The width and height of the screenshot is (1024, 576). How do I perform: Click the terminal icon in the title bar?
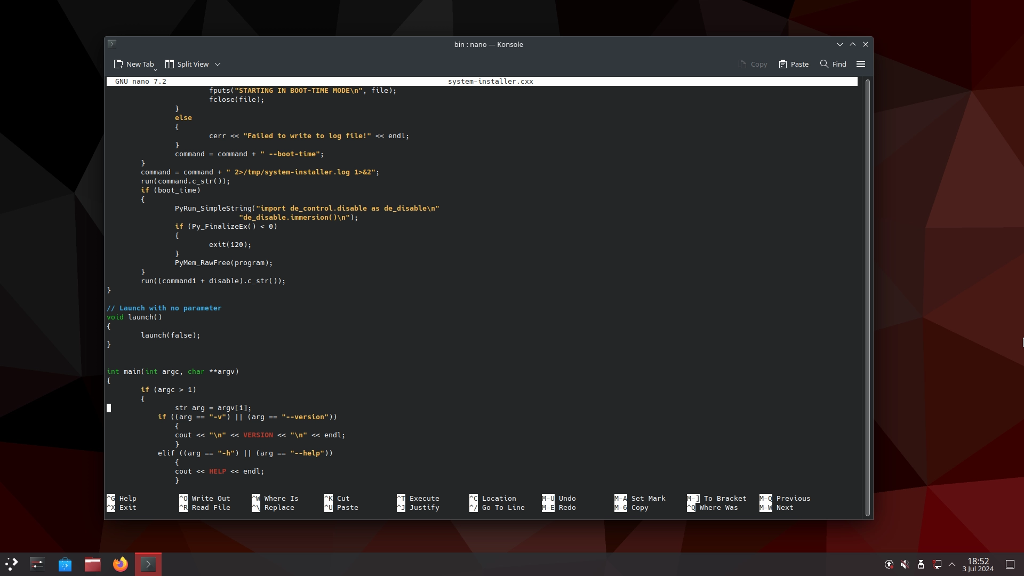[111, 44]
